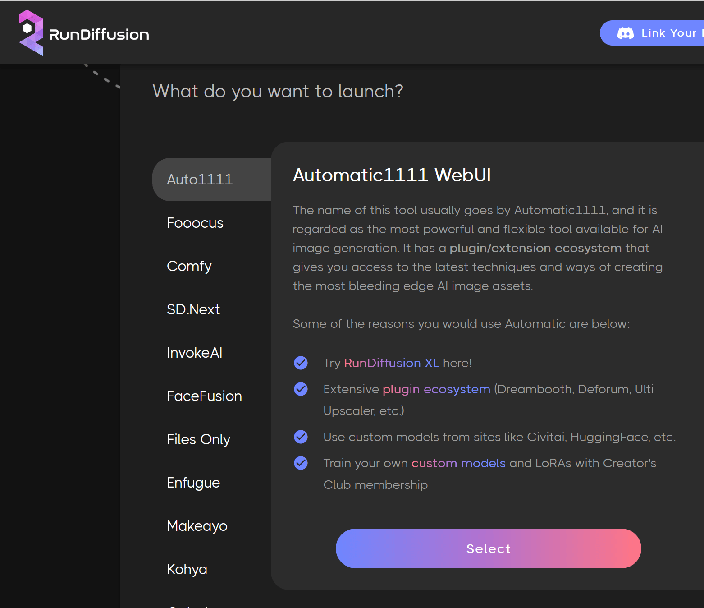Click the Discord icon in Link Your button

(626, 33)
